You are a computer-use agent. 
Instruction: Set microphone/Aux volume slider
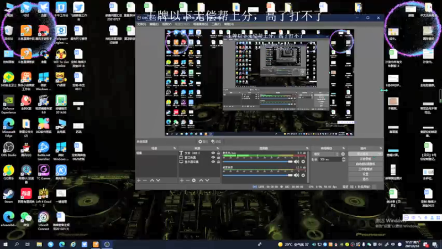coord(257,162)
